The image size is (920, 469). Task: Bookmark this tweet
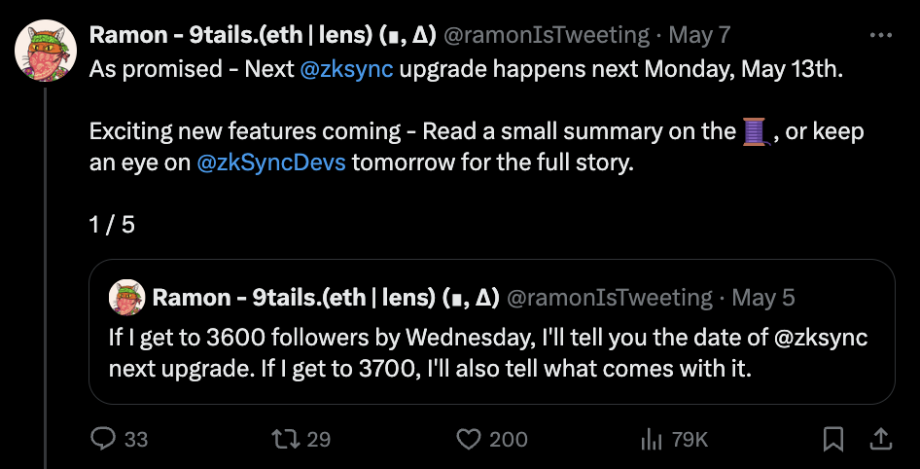(x=833, y=440)
